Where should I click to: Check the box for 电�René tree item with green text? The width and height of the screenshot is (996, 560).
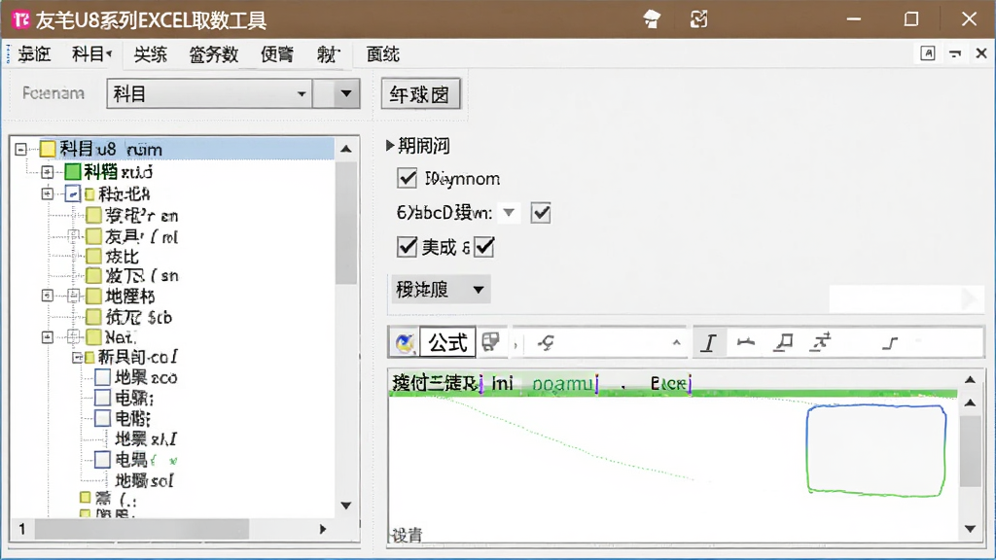click(x=102, y=460)
